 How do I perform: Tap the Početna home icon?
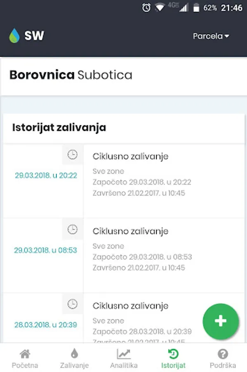[x=25, y=354]
